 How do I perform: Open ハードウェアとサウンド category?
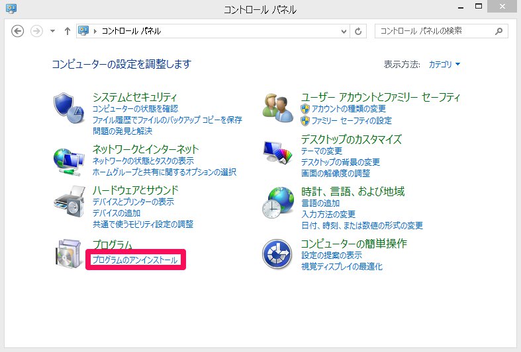click(x=136, y=190)
